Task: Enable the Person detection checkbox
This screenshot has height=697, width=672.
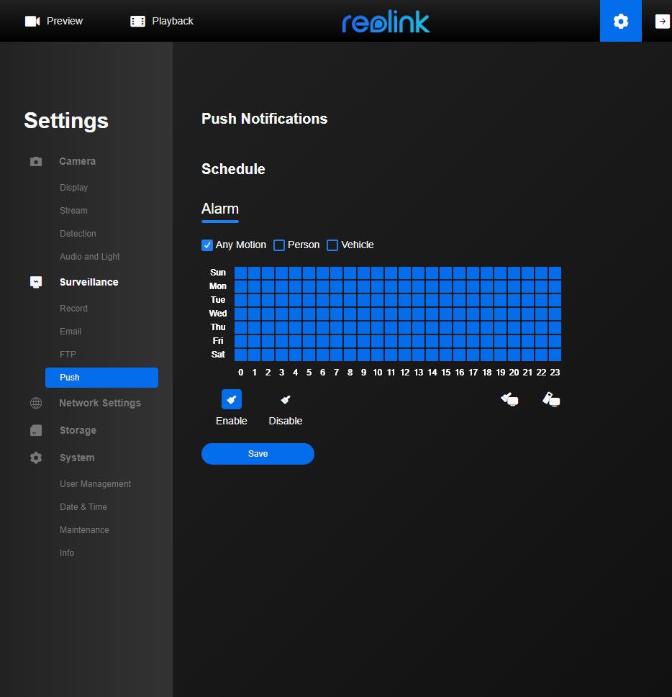Action: 279,245
